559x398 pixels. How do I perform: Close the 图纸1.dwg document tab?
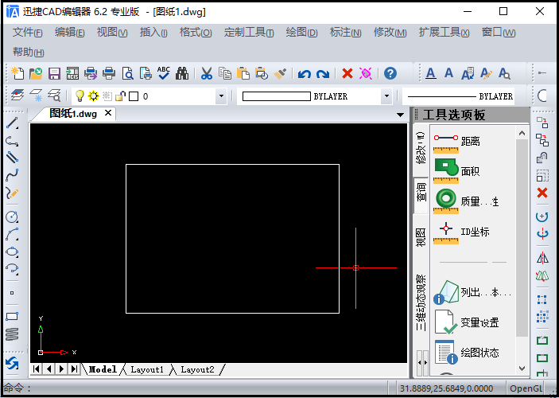(x=108, y=114)
